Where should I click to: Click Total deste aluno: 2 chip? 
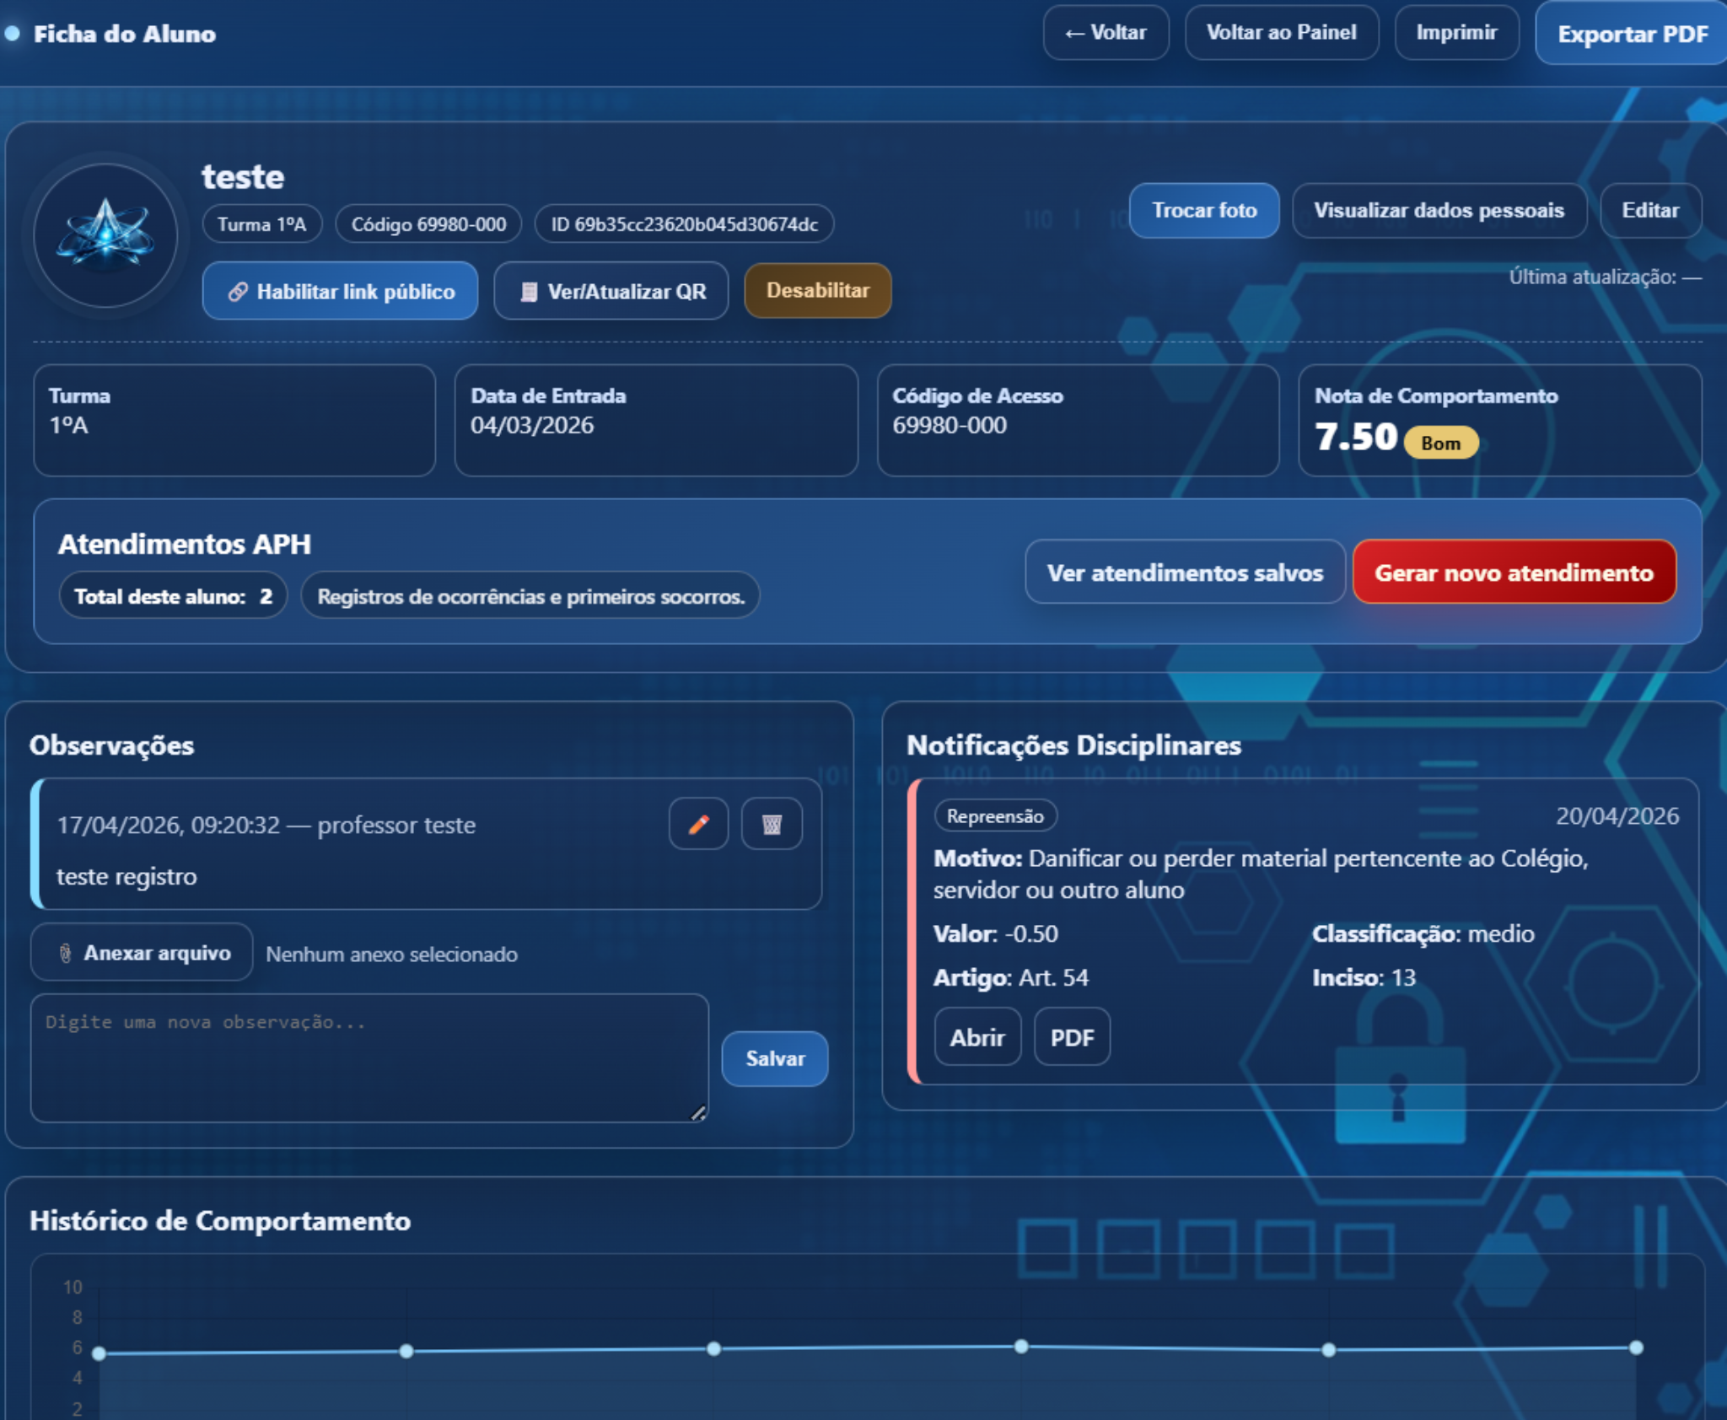(173, 596)
